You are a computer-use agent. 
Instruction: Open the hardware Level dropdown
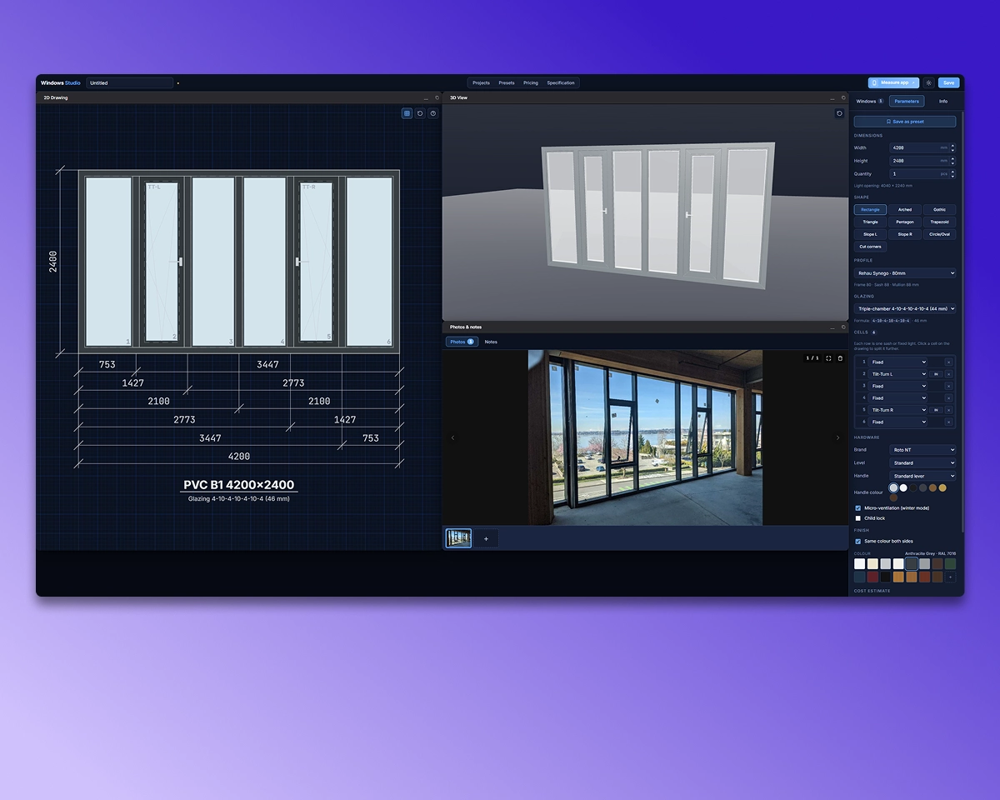tap(923, 463)
